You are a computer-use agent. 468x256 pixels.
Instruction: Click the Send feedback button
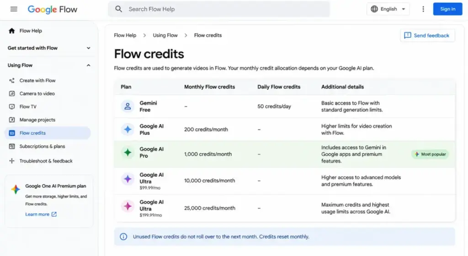coord(427,36)
